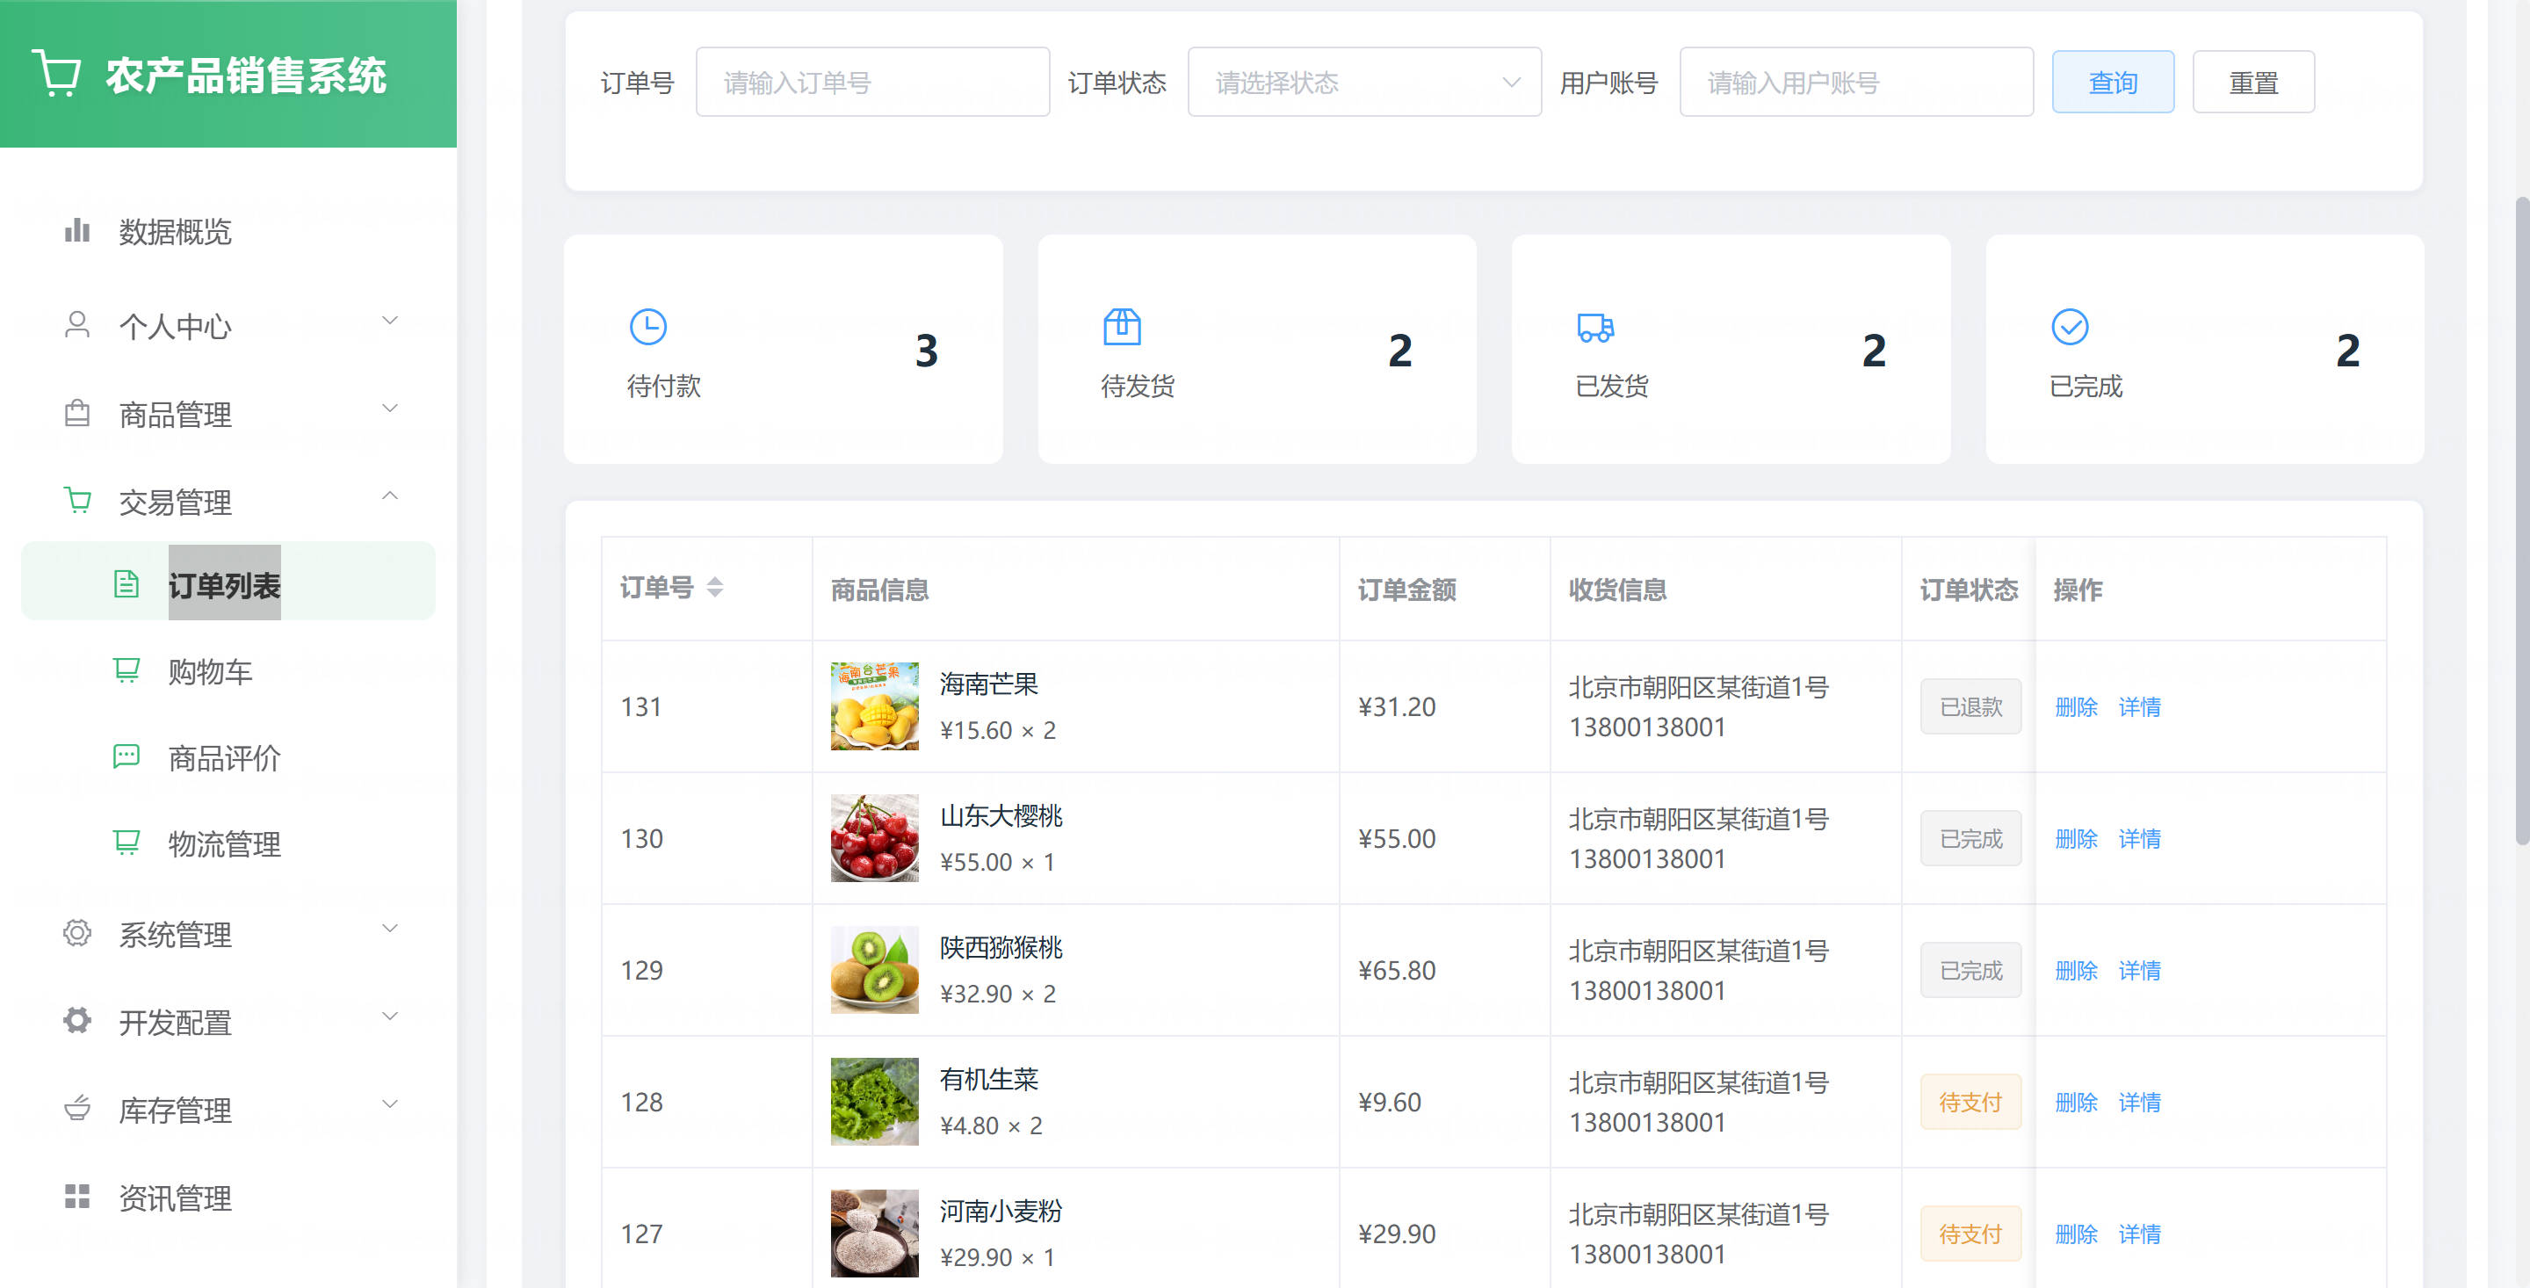Delete order 128 via 删除 link

click(x=2076, y=1103)
